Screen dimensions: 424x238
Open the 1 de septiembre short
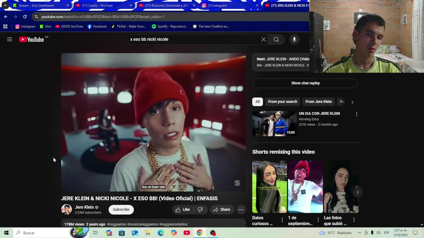click(305, 187)
